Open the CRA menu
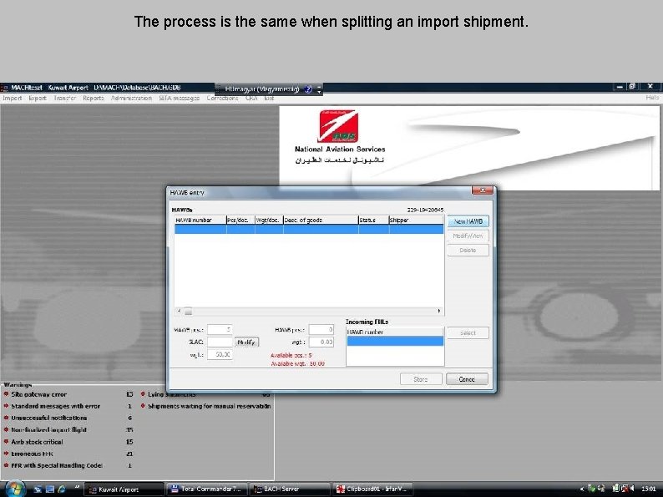The height and width of the screenshot is (497, 663). point(251,98)
